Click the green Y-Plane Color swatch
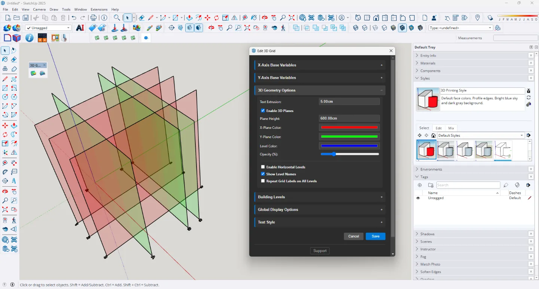 [x=349, y=137]
